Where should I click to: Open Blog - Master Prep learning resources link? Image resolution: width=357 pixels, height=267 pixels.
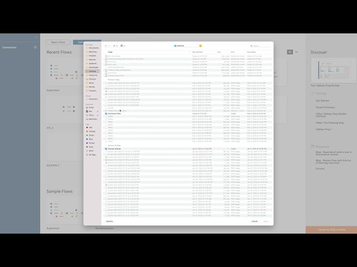point(333,161)
